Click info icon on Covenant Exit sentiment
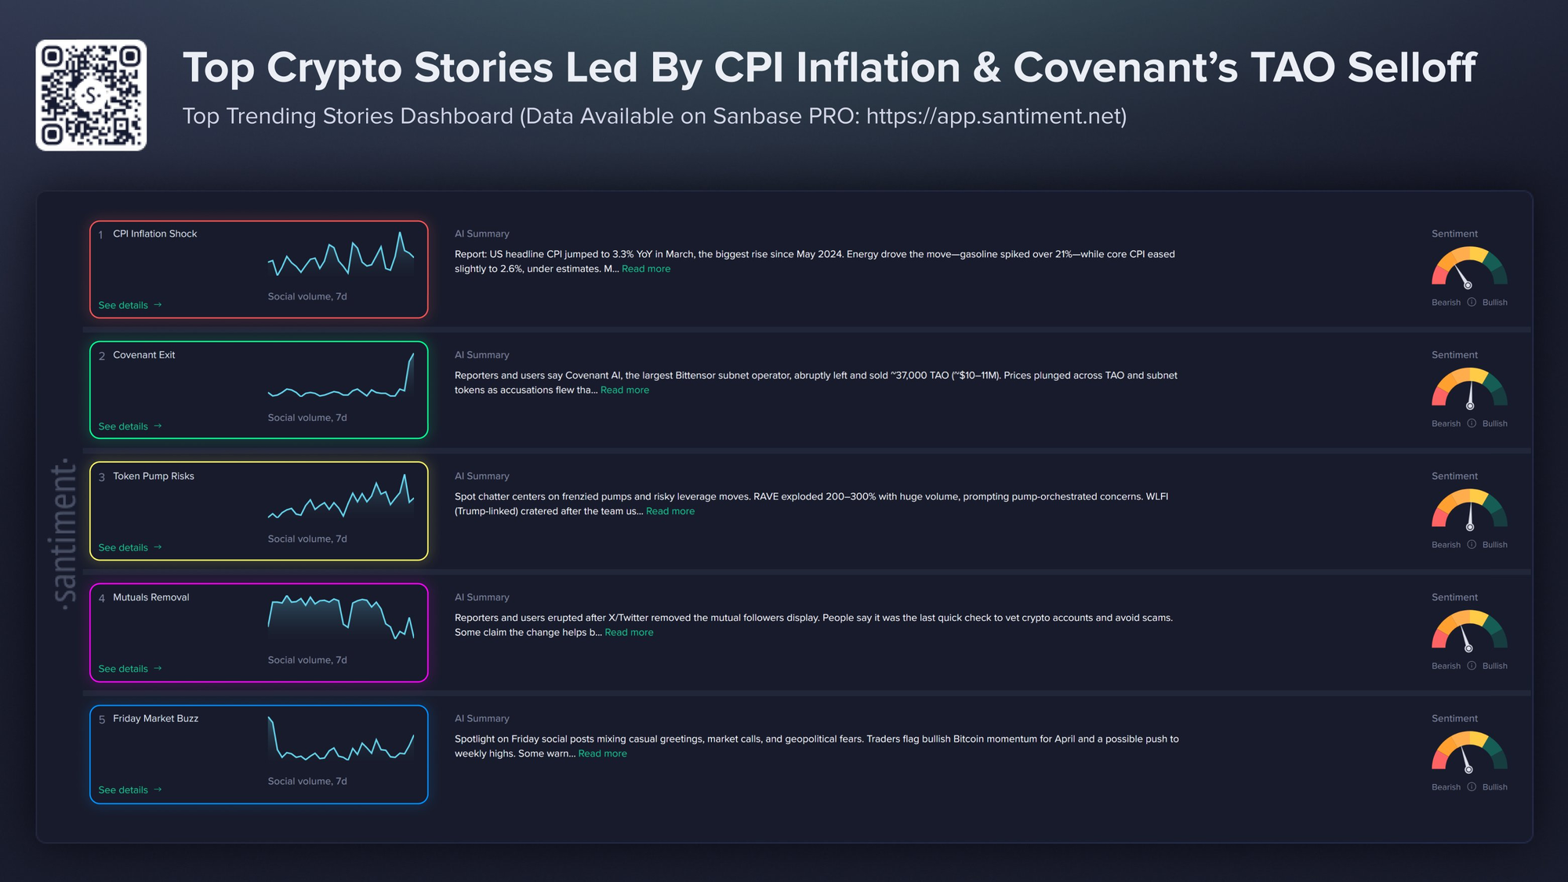 tap(1472, 423)
